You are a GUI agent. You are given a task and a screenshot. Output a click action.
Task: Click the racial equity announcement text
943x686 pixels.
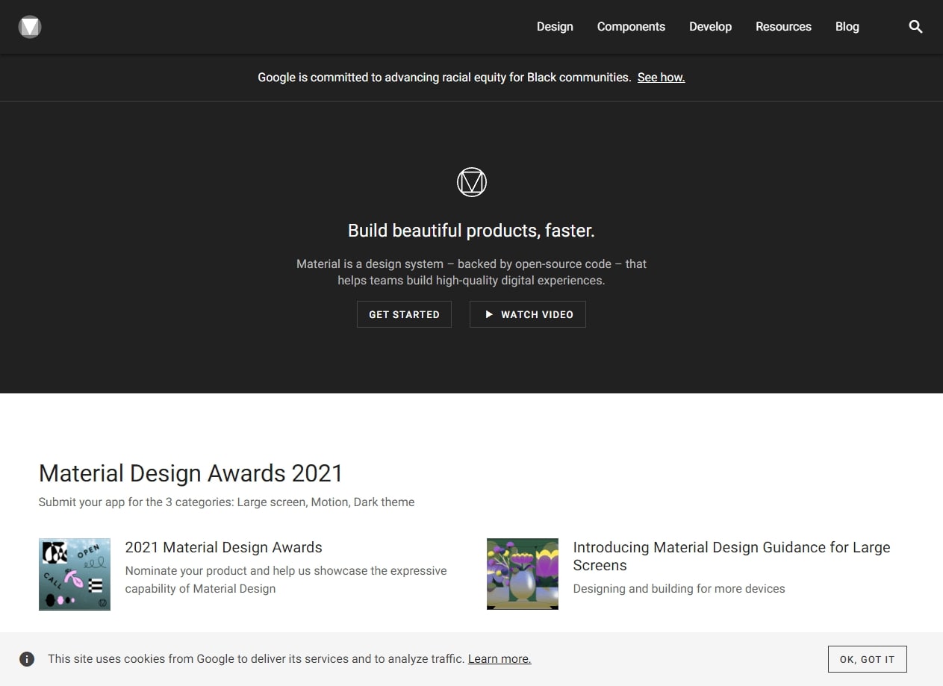tap(444, 78)
